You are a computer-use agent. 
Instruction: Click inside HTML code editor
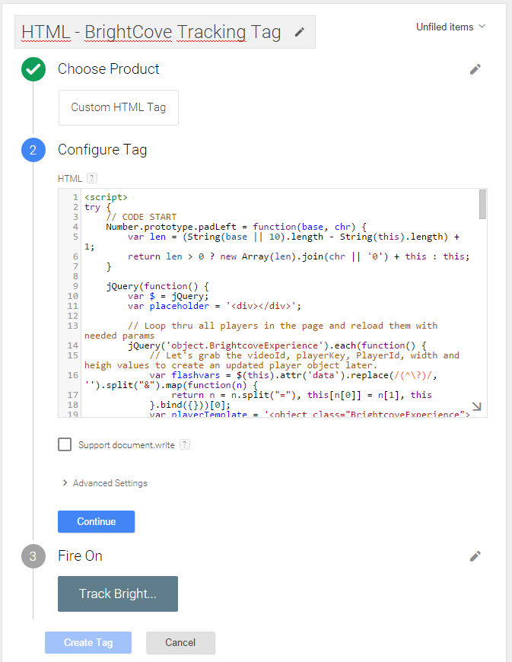(272, 303)
